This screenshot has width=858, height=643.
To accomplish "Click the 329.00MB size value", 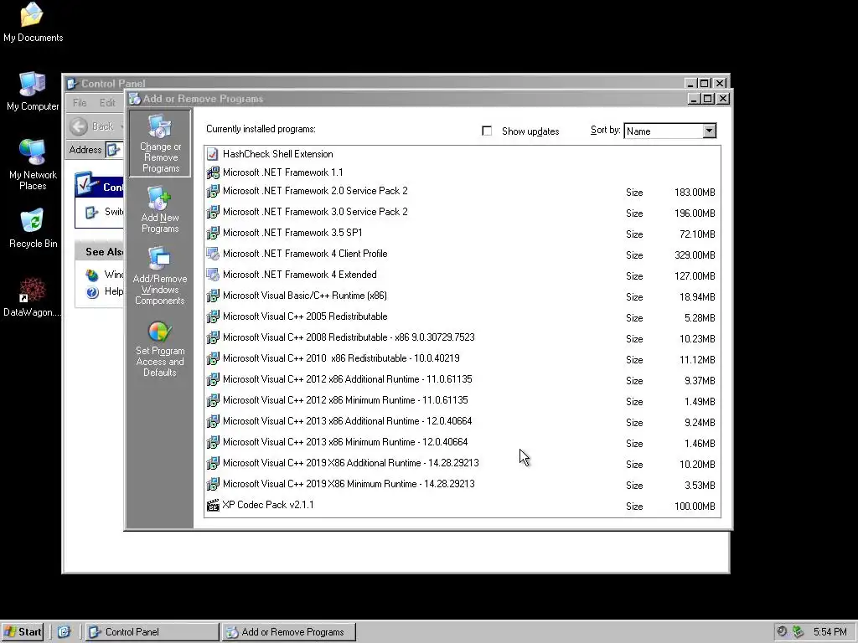I will click(695, 255).
